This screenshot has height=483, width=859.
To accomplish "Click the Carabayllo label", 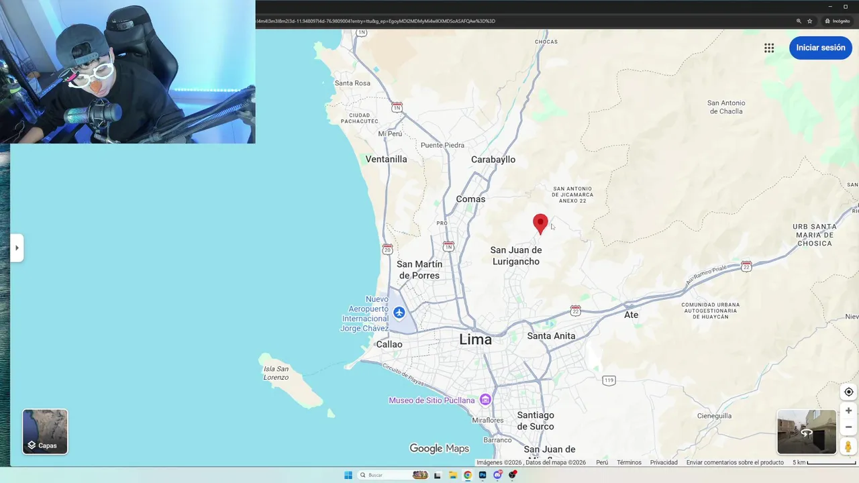I will (493, 159).
